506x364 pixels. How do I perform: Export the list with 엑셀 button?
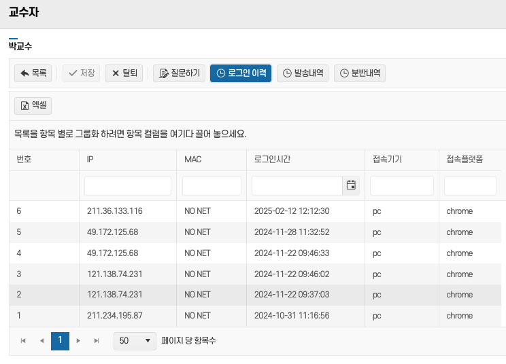tap(33, 105)
